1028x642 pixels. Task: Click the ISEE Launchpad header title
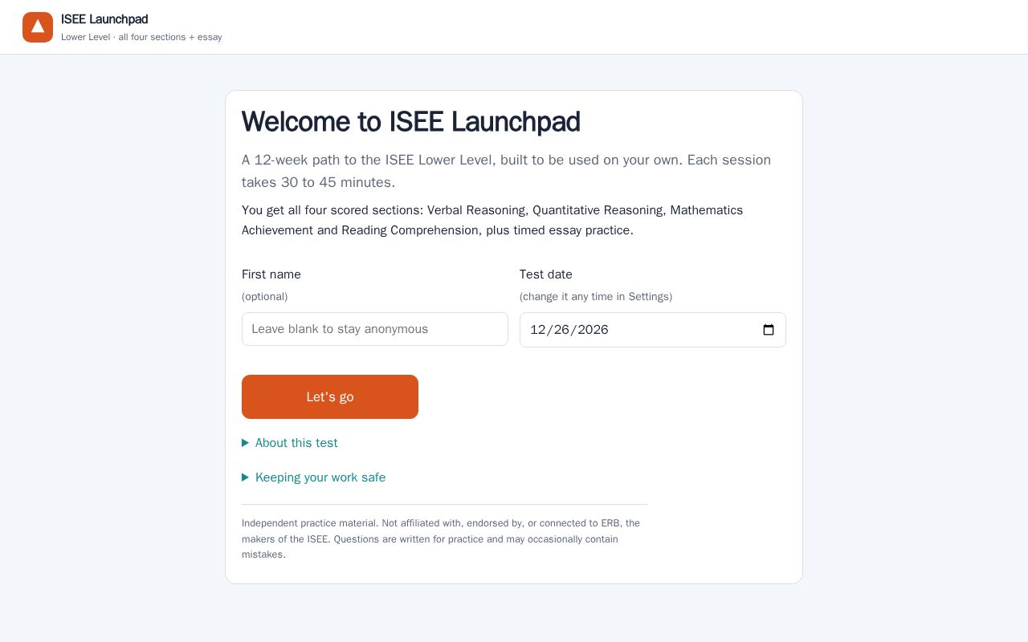(104, 19)
